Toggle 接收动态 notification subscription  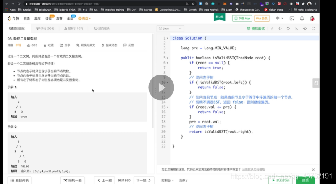click(109, 45)
